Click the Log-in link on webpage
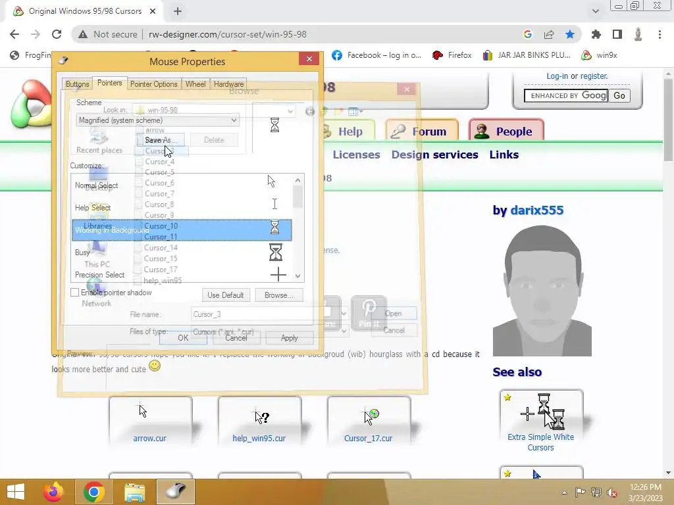Image resolution: width=674 pixels, height=505 pixels. tap(557, 76)
